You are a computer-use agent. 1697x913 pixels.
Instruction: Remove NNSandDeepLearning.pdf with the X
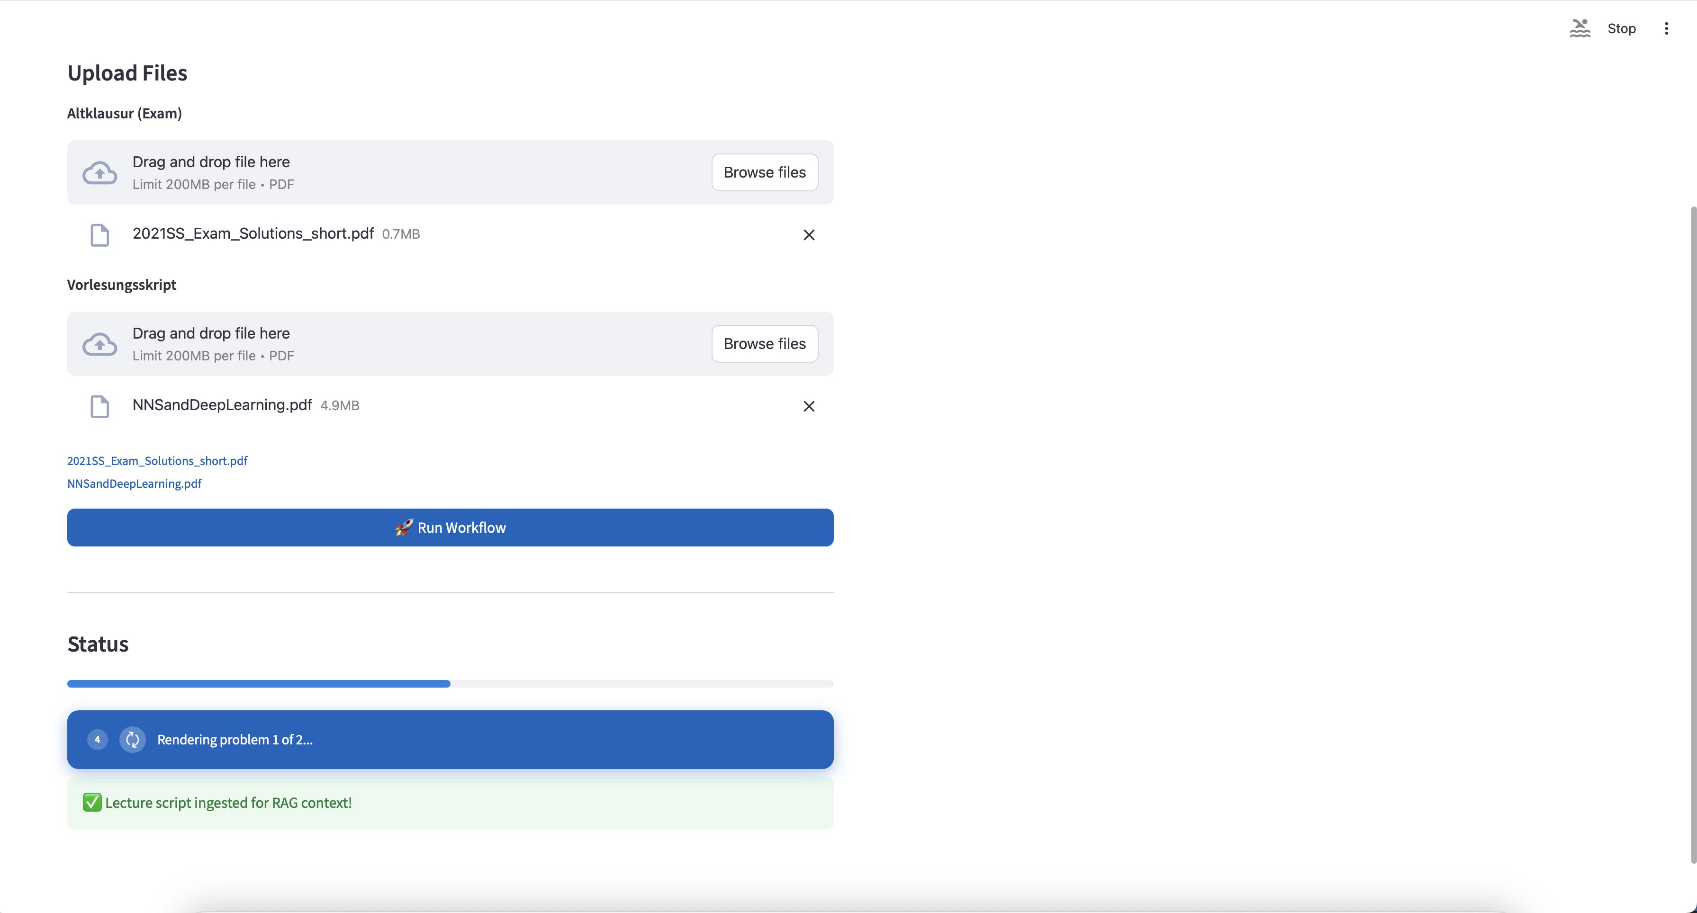pos(809,406)
